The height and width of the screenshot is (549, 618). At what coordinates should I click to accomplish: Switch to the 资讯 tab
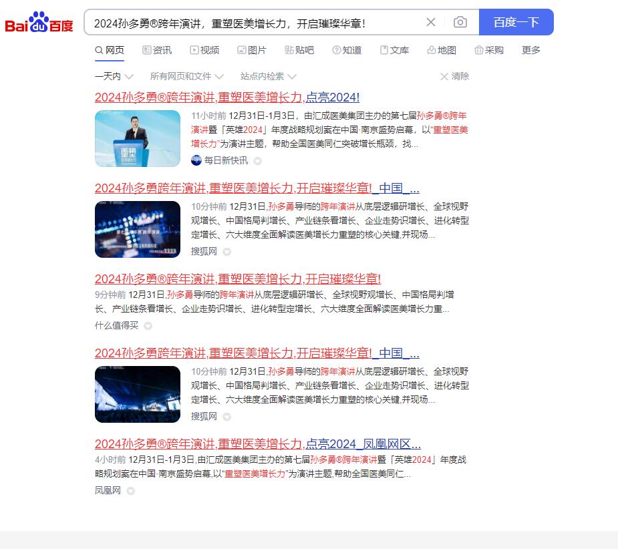click(x=157, y=51)
